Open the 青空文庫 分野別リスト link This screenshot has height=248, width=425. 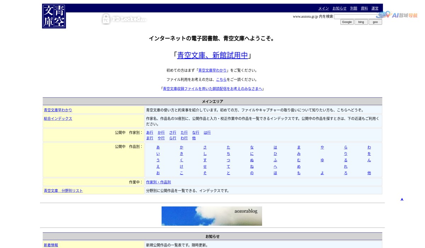coord(63,190)
